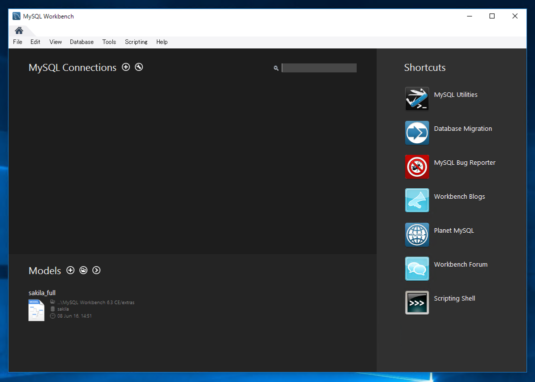Open an existing model via folder icon

[x=83, y=270]
